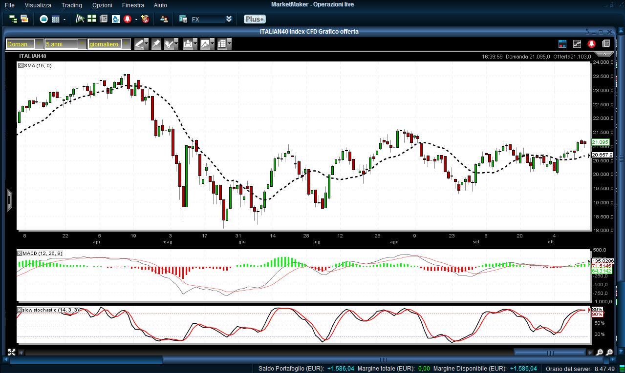Click the chart time-range slider handle
The width and height of the screenshot is (625, 373).
pos(551,352)
